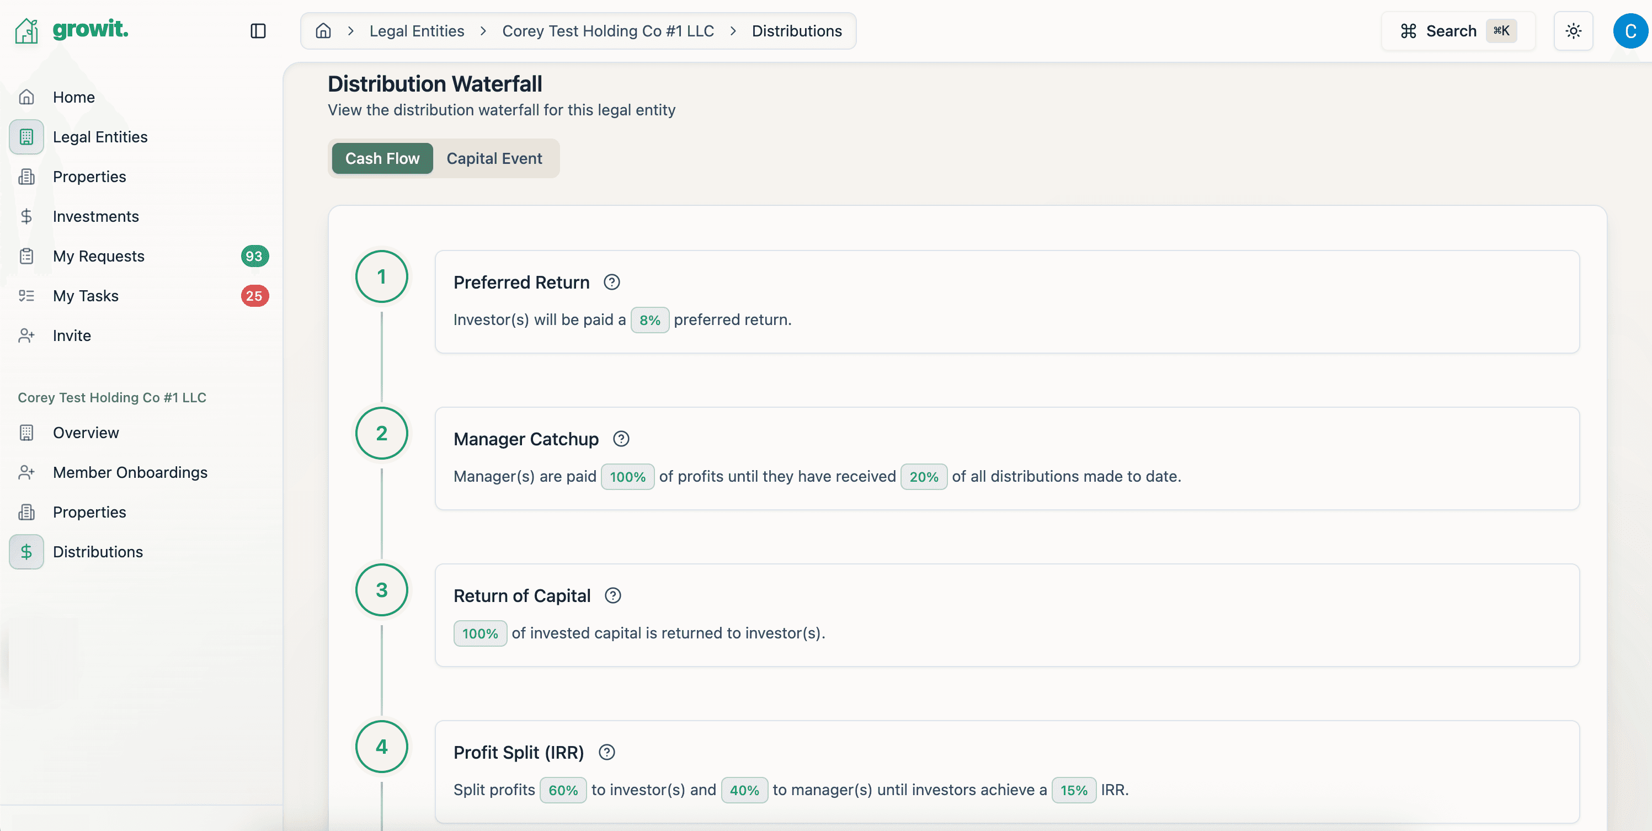The height and width of the screenshot is (831, 1652).
Task: Select the Cash Flow tab
Action: click(x=382, y=158)
